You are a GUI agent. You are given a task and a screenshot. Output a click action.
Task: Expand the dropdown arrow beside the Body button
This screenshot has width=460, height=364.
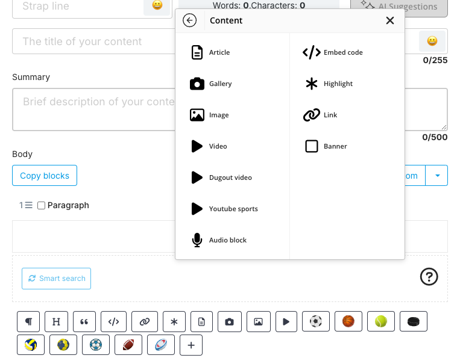pyautogui.click(x=437, y=176)
